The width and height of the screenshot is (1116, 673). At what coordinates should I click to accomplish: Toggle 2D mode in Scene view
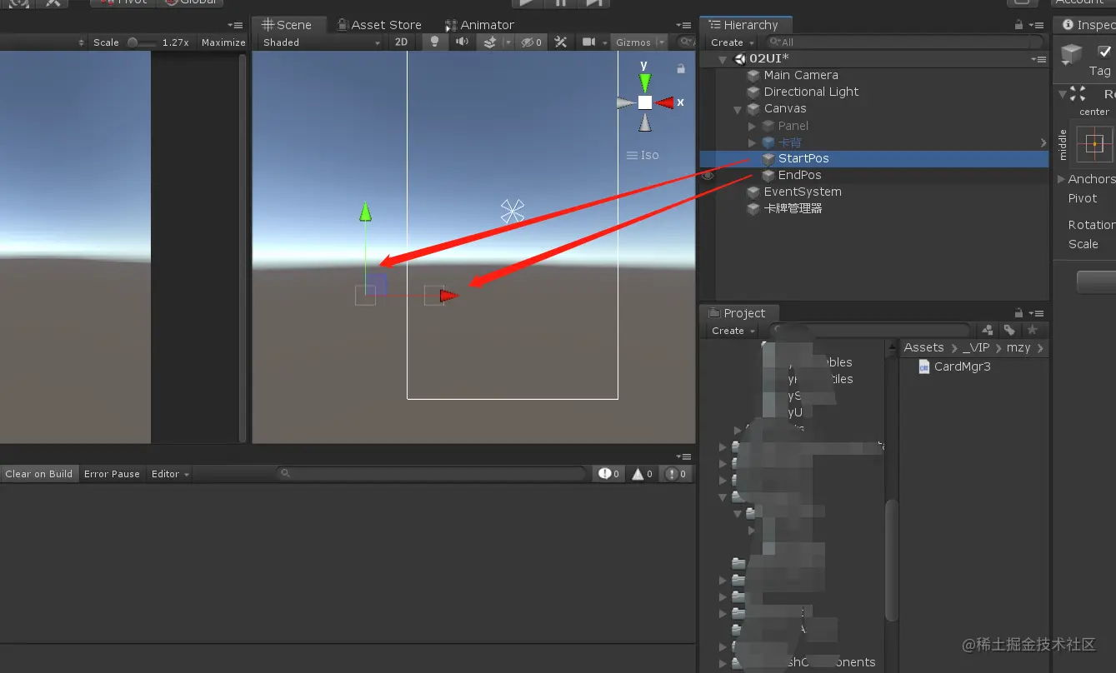pyautogui.click(x=401, y=42)
